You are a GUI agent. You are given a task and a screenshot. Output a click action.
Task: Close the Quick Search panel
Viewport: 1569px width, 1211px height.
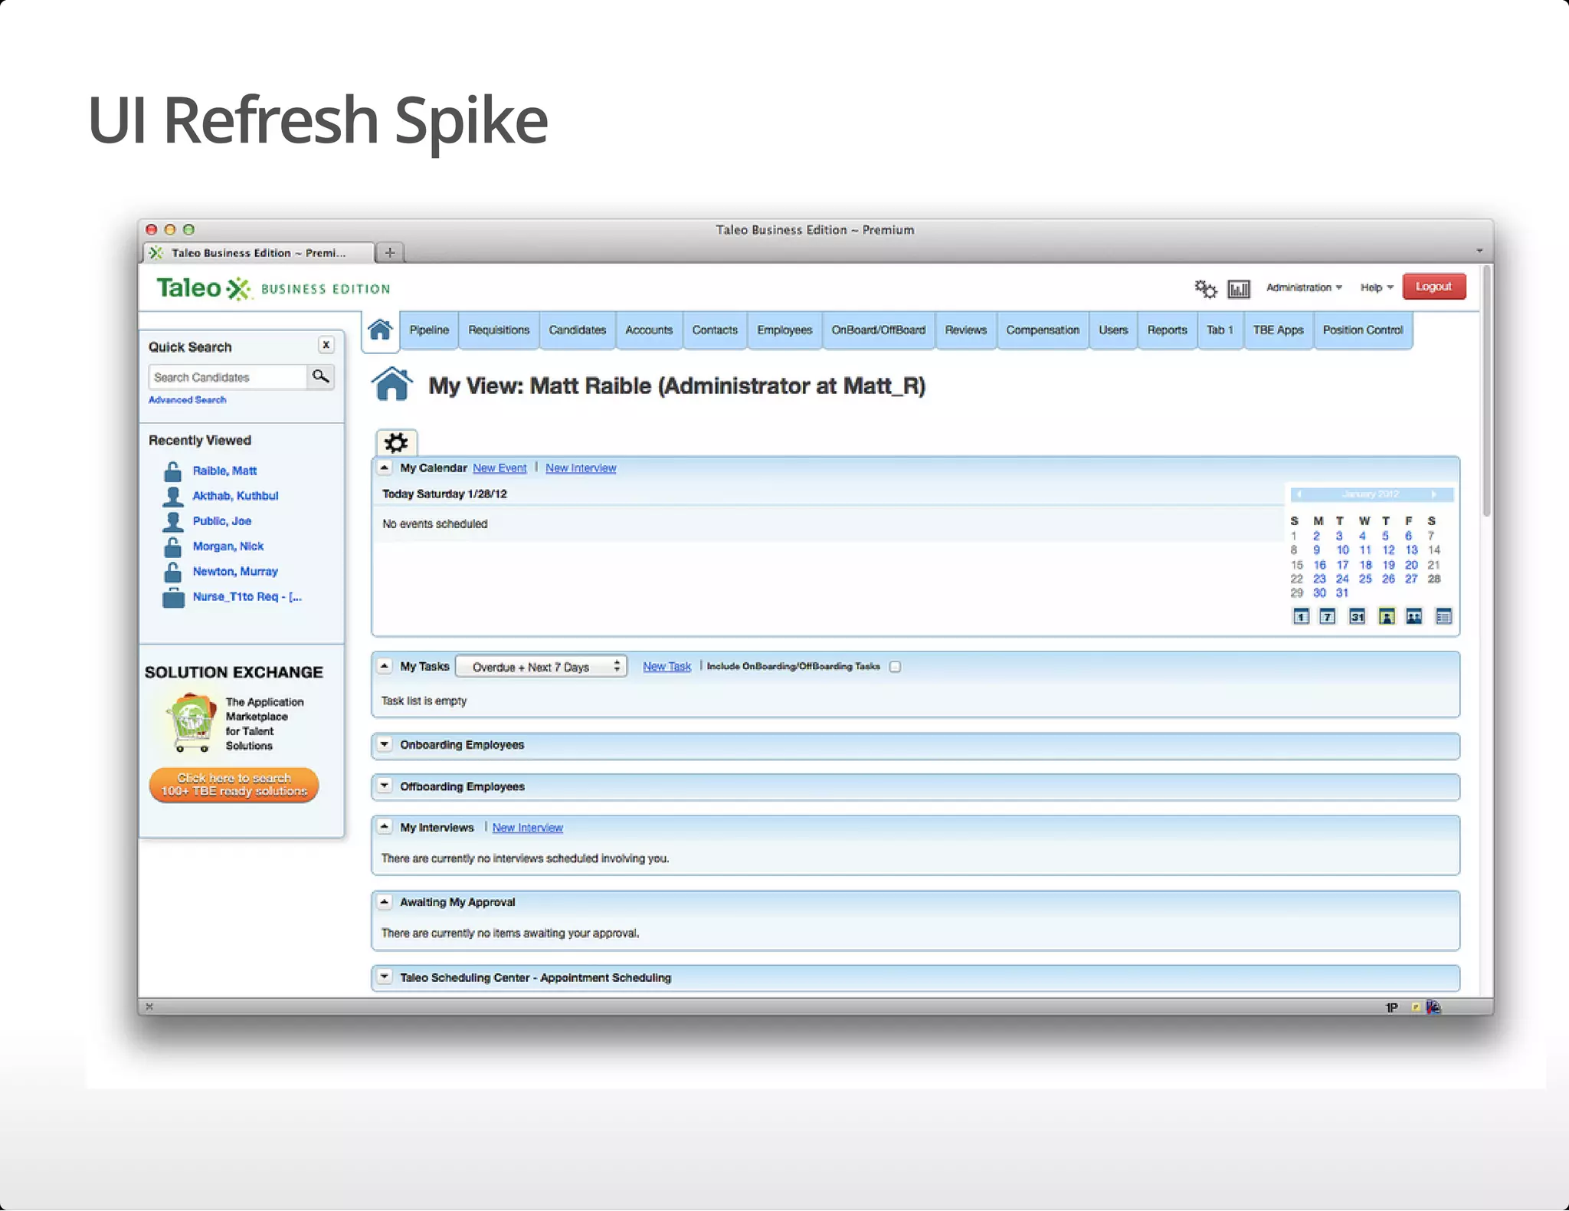coord(326,345)
